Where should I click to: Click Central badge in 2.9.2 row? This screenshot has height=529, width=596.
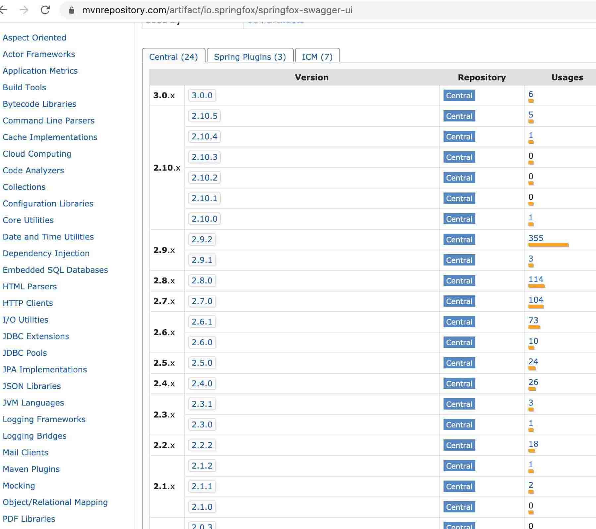459,240
